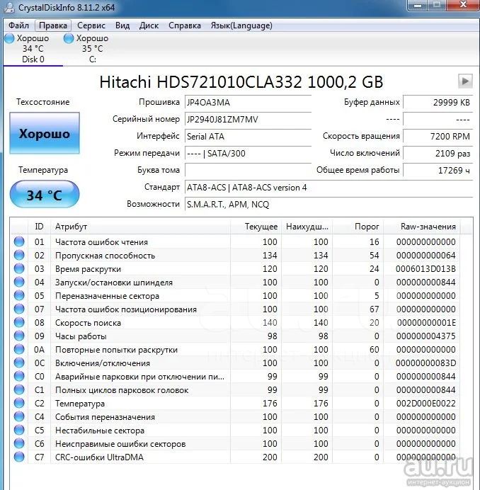Click status icon for attribute 03 row
The width and height of the screenshot is (480, 490).
pyautogui.click(x=19, y=268)
